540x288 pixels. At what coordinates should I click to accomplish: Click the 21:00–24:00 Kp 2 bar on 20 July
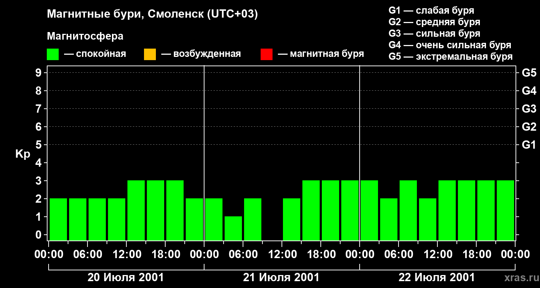pyautogui.click(x=194, y=219)
